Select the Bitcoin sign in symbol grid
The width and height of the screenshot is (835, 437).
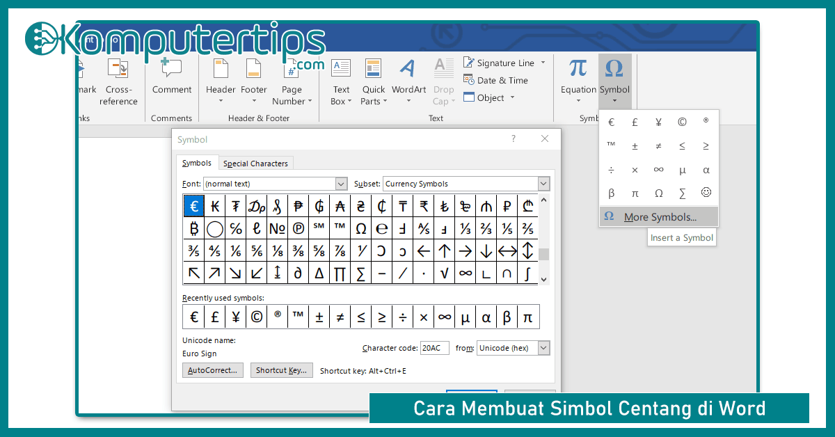coord(194,228)
